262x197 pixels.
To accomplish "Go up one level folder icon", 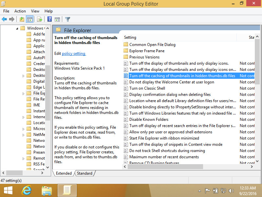I will pyautogui.click(x=22, y=19).
